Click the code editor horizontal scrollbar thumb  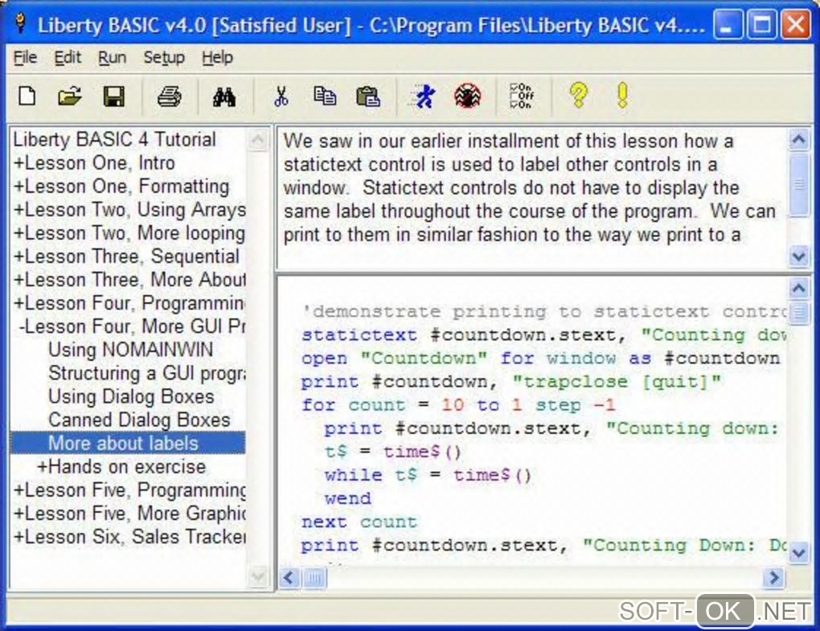pyautogui.click(x=314, y=578)
